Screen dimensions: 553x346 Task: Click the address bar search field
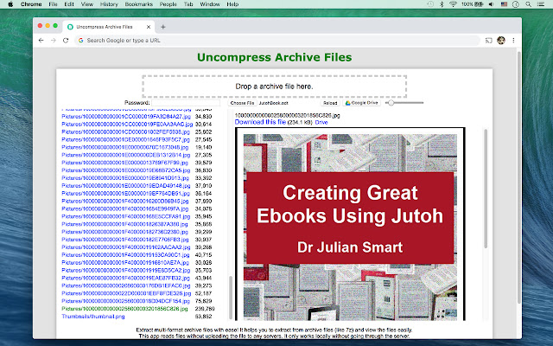tap(277, 41)
